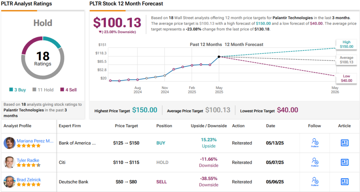The image size is (360, 192).
Task: Sort by the Price Target column header
Action: pos(126,126)
